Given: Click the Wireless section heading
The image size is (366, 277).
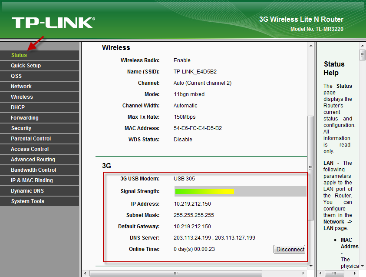Looking at the screenshot, I should [116, 48].
